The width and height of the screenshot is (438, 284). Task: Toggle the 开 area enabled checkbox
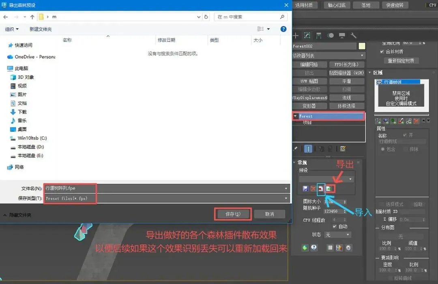click(405, 135)
